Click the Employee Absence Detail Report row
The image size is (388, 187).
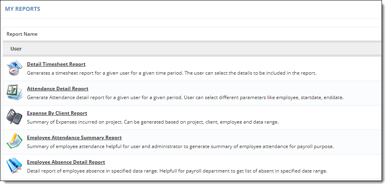click(192, 167)
